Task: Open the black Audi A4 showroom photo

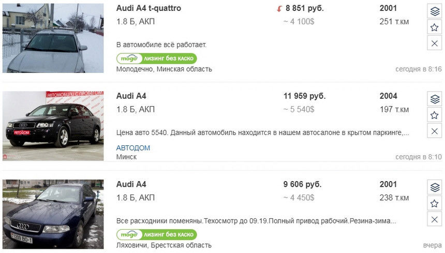Action: click(x=53, y=126)
